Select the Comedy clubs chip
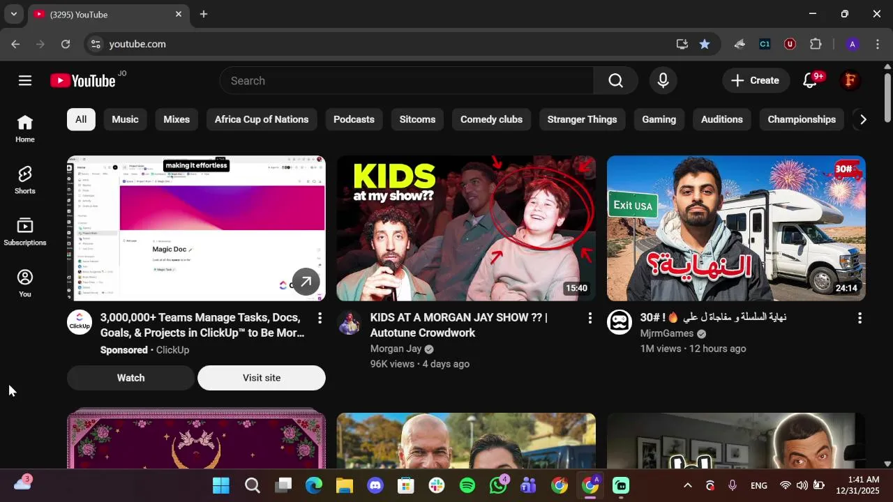The image size is (893, 502). tap(491, 119)
